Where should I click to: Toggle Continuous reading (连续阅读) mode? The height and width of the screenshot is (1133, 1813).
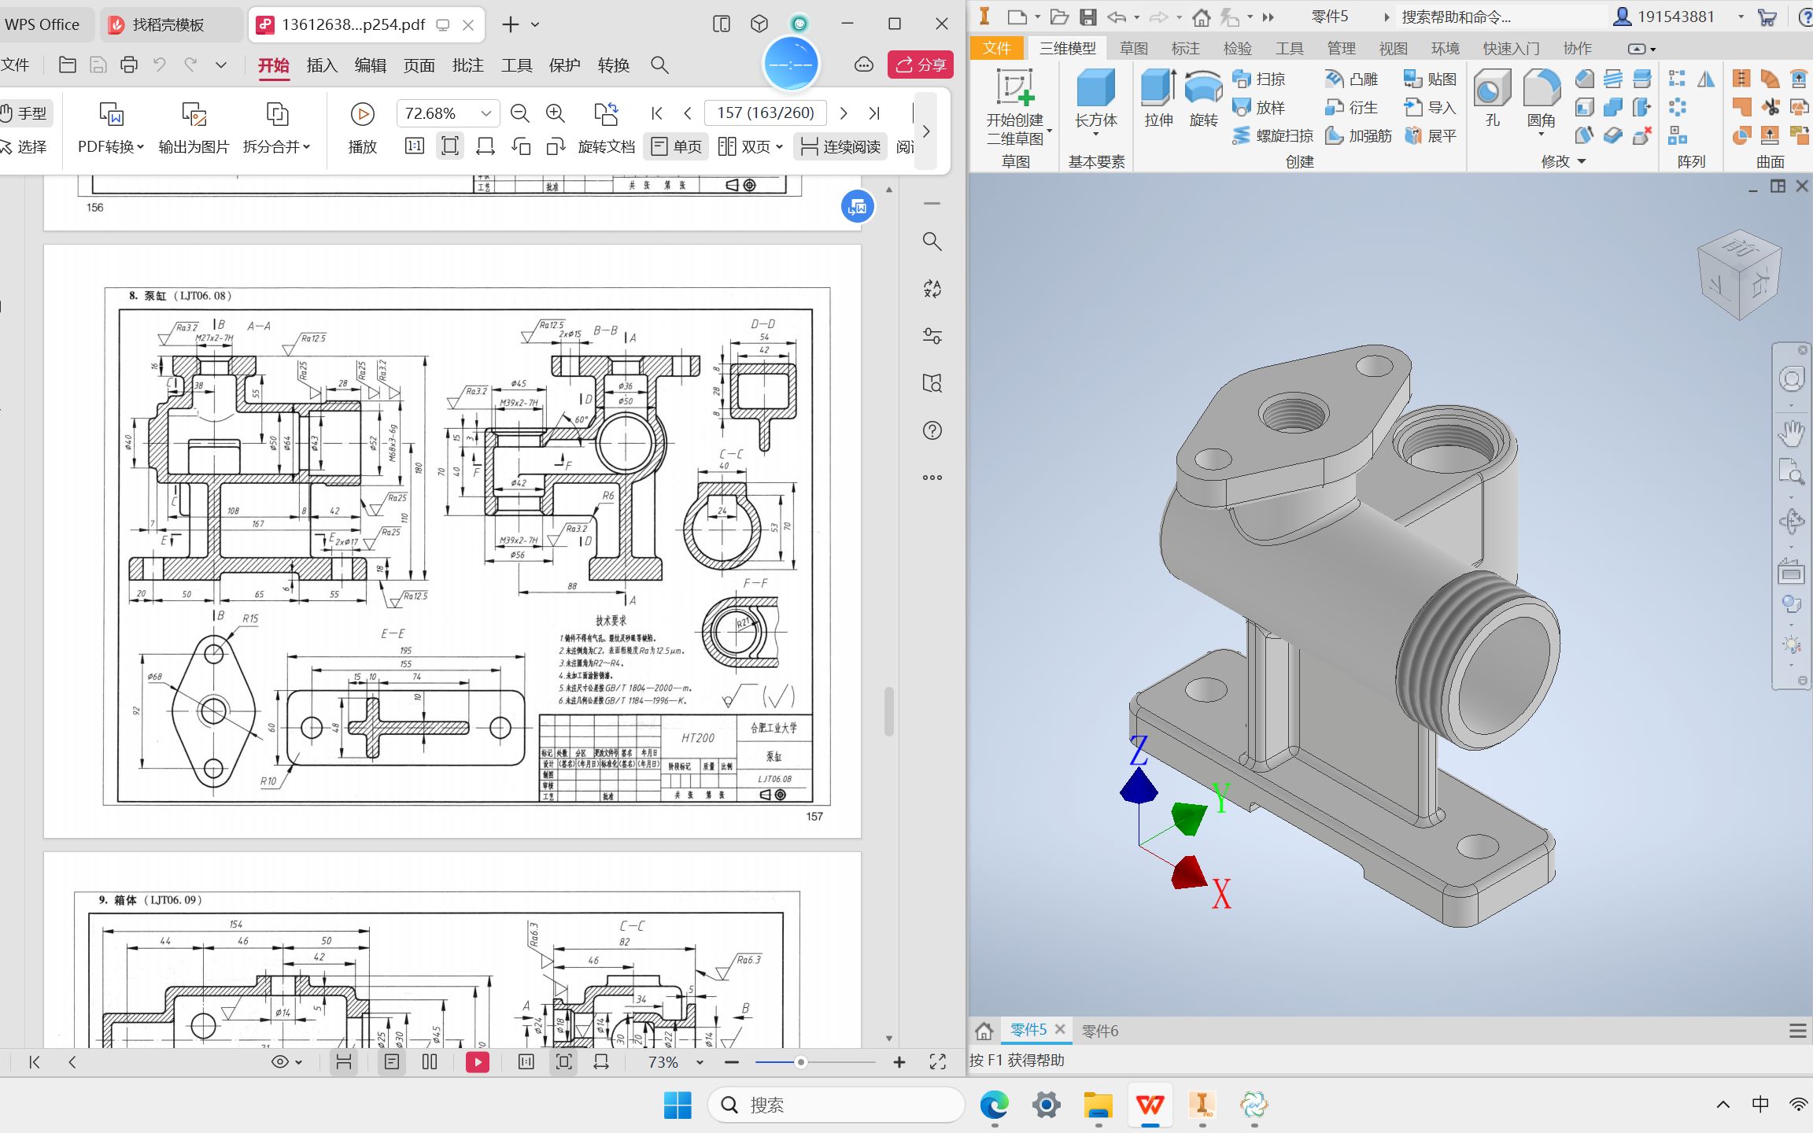click(840, 146)
